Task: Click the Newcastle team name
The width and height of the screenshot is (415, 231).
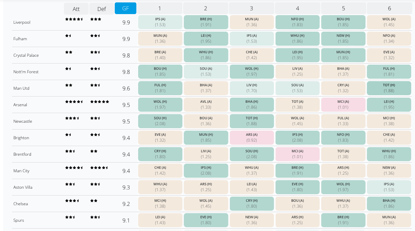Action: click(x=23, y=121)
